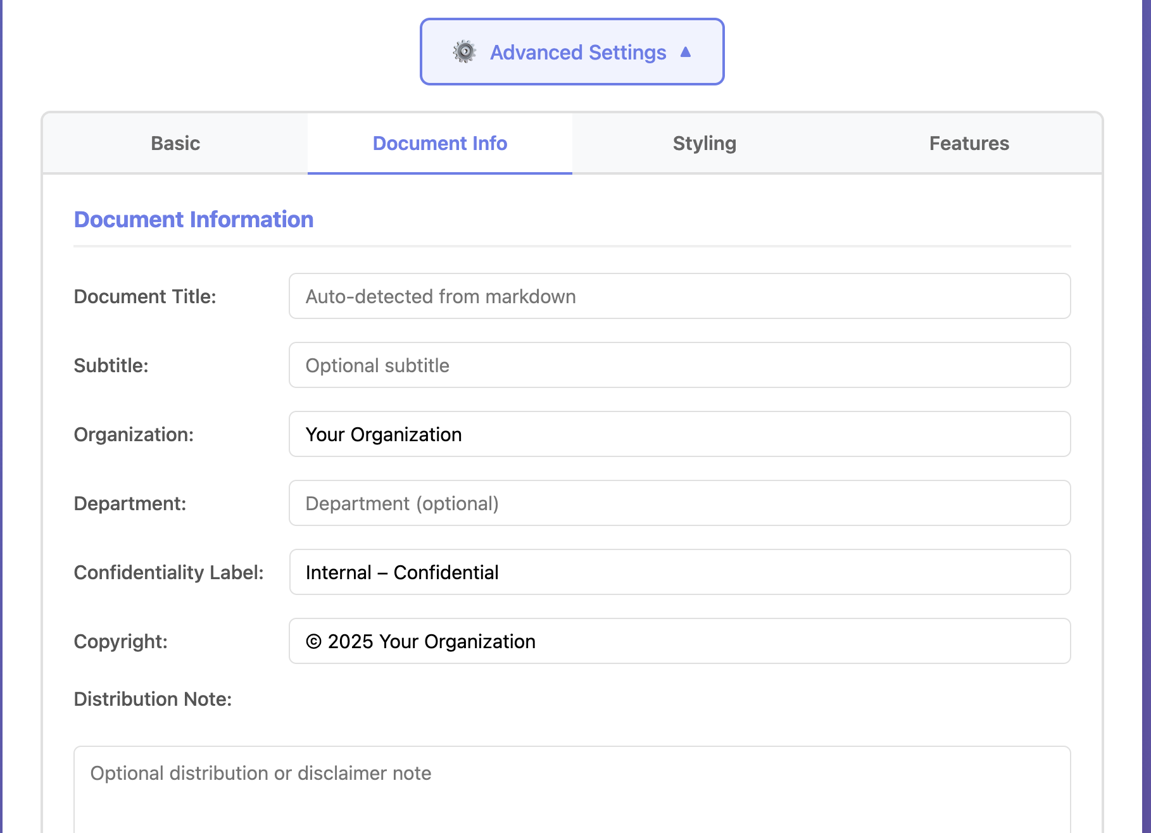The height and width of the screenshot is (833, 1151).
Task: Click the "Document Title:" label
Action: point(145,297)
